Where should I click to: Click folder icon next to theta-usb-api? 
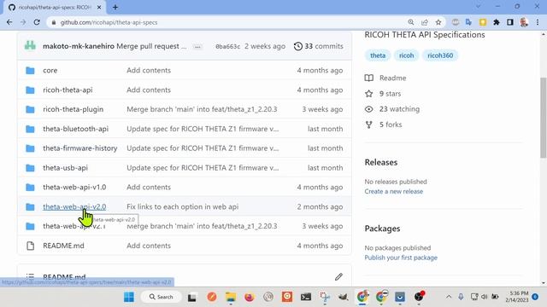click(31, 168)
